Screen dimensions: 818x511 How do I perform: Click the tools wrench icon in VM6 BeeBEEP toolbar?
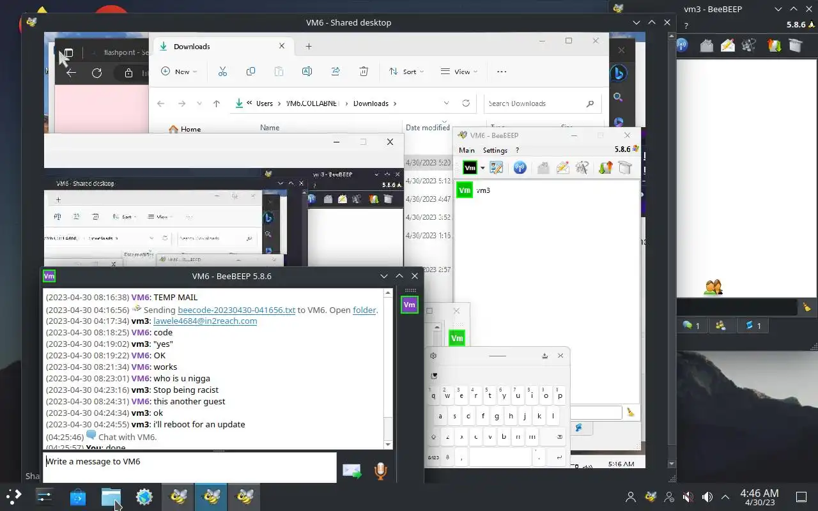coord(582,168)
